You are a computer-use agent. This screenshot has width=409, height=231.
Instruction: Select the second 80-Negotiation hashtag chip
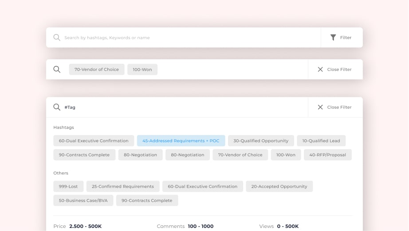[x=188, y=155]
